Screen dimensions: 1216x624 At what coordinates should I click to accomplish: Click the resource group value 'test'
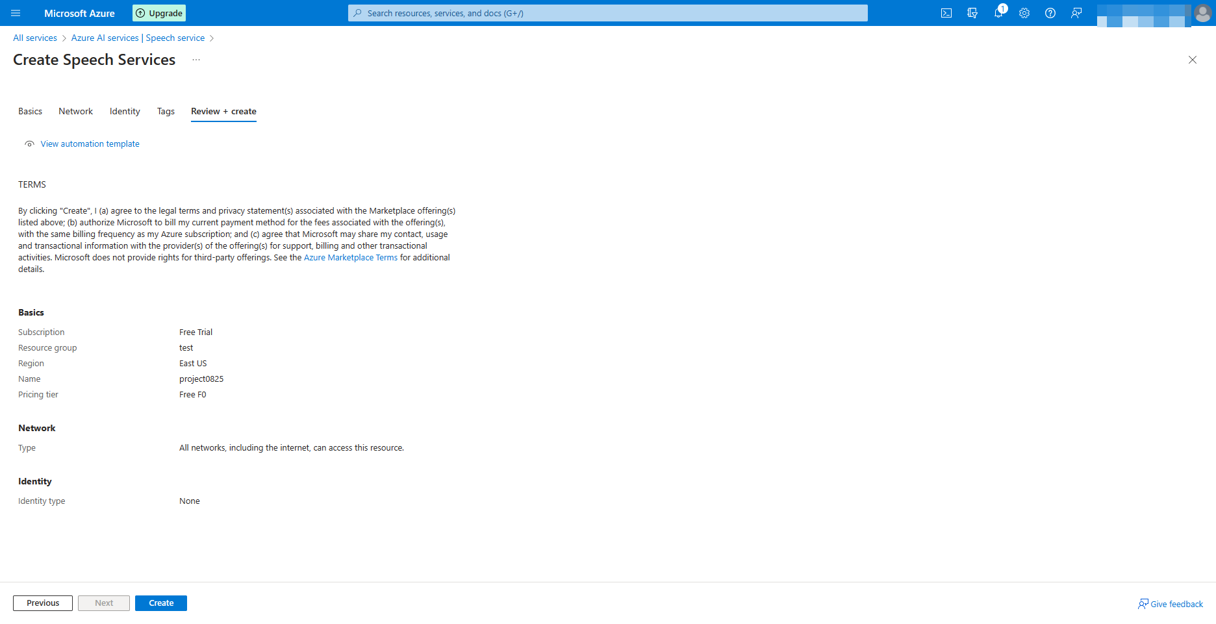[x=186, y=348]
